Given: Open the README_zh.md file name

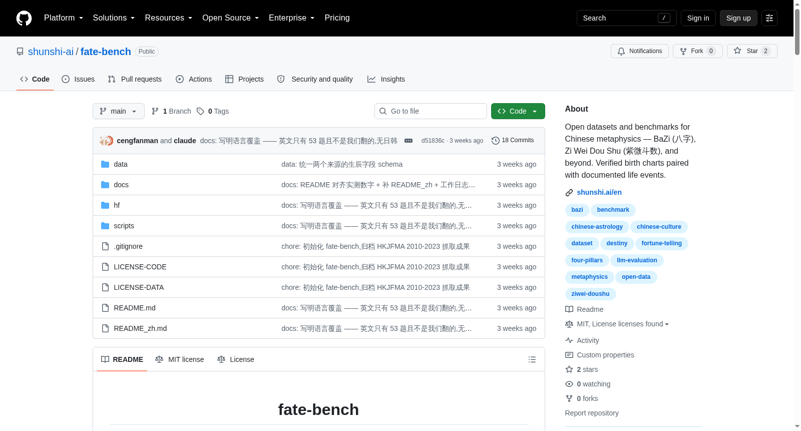Looking at the screenshot, I should pyautogui.click(x=140, y=328).
